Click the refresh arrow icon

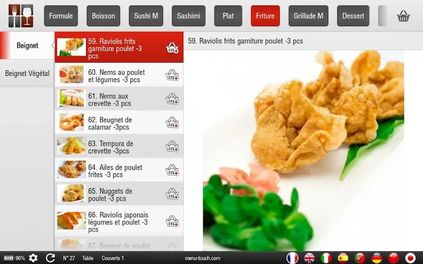click(x=50, y=258)
